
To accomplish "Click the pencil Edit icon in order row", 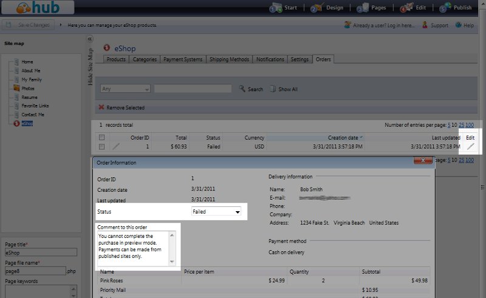I will pyautogui.click(x=470, y=147).
